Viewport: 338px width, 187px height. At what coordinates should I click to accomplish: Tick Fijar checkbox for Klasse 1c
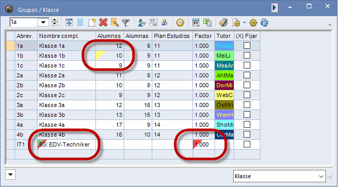[247, 65]
